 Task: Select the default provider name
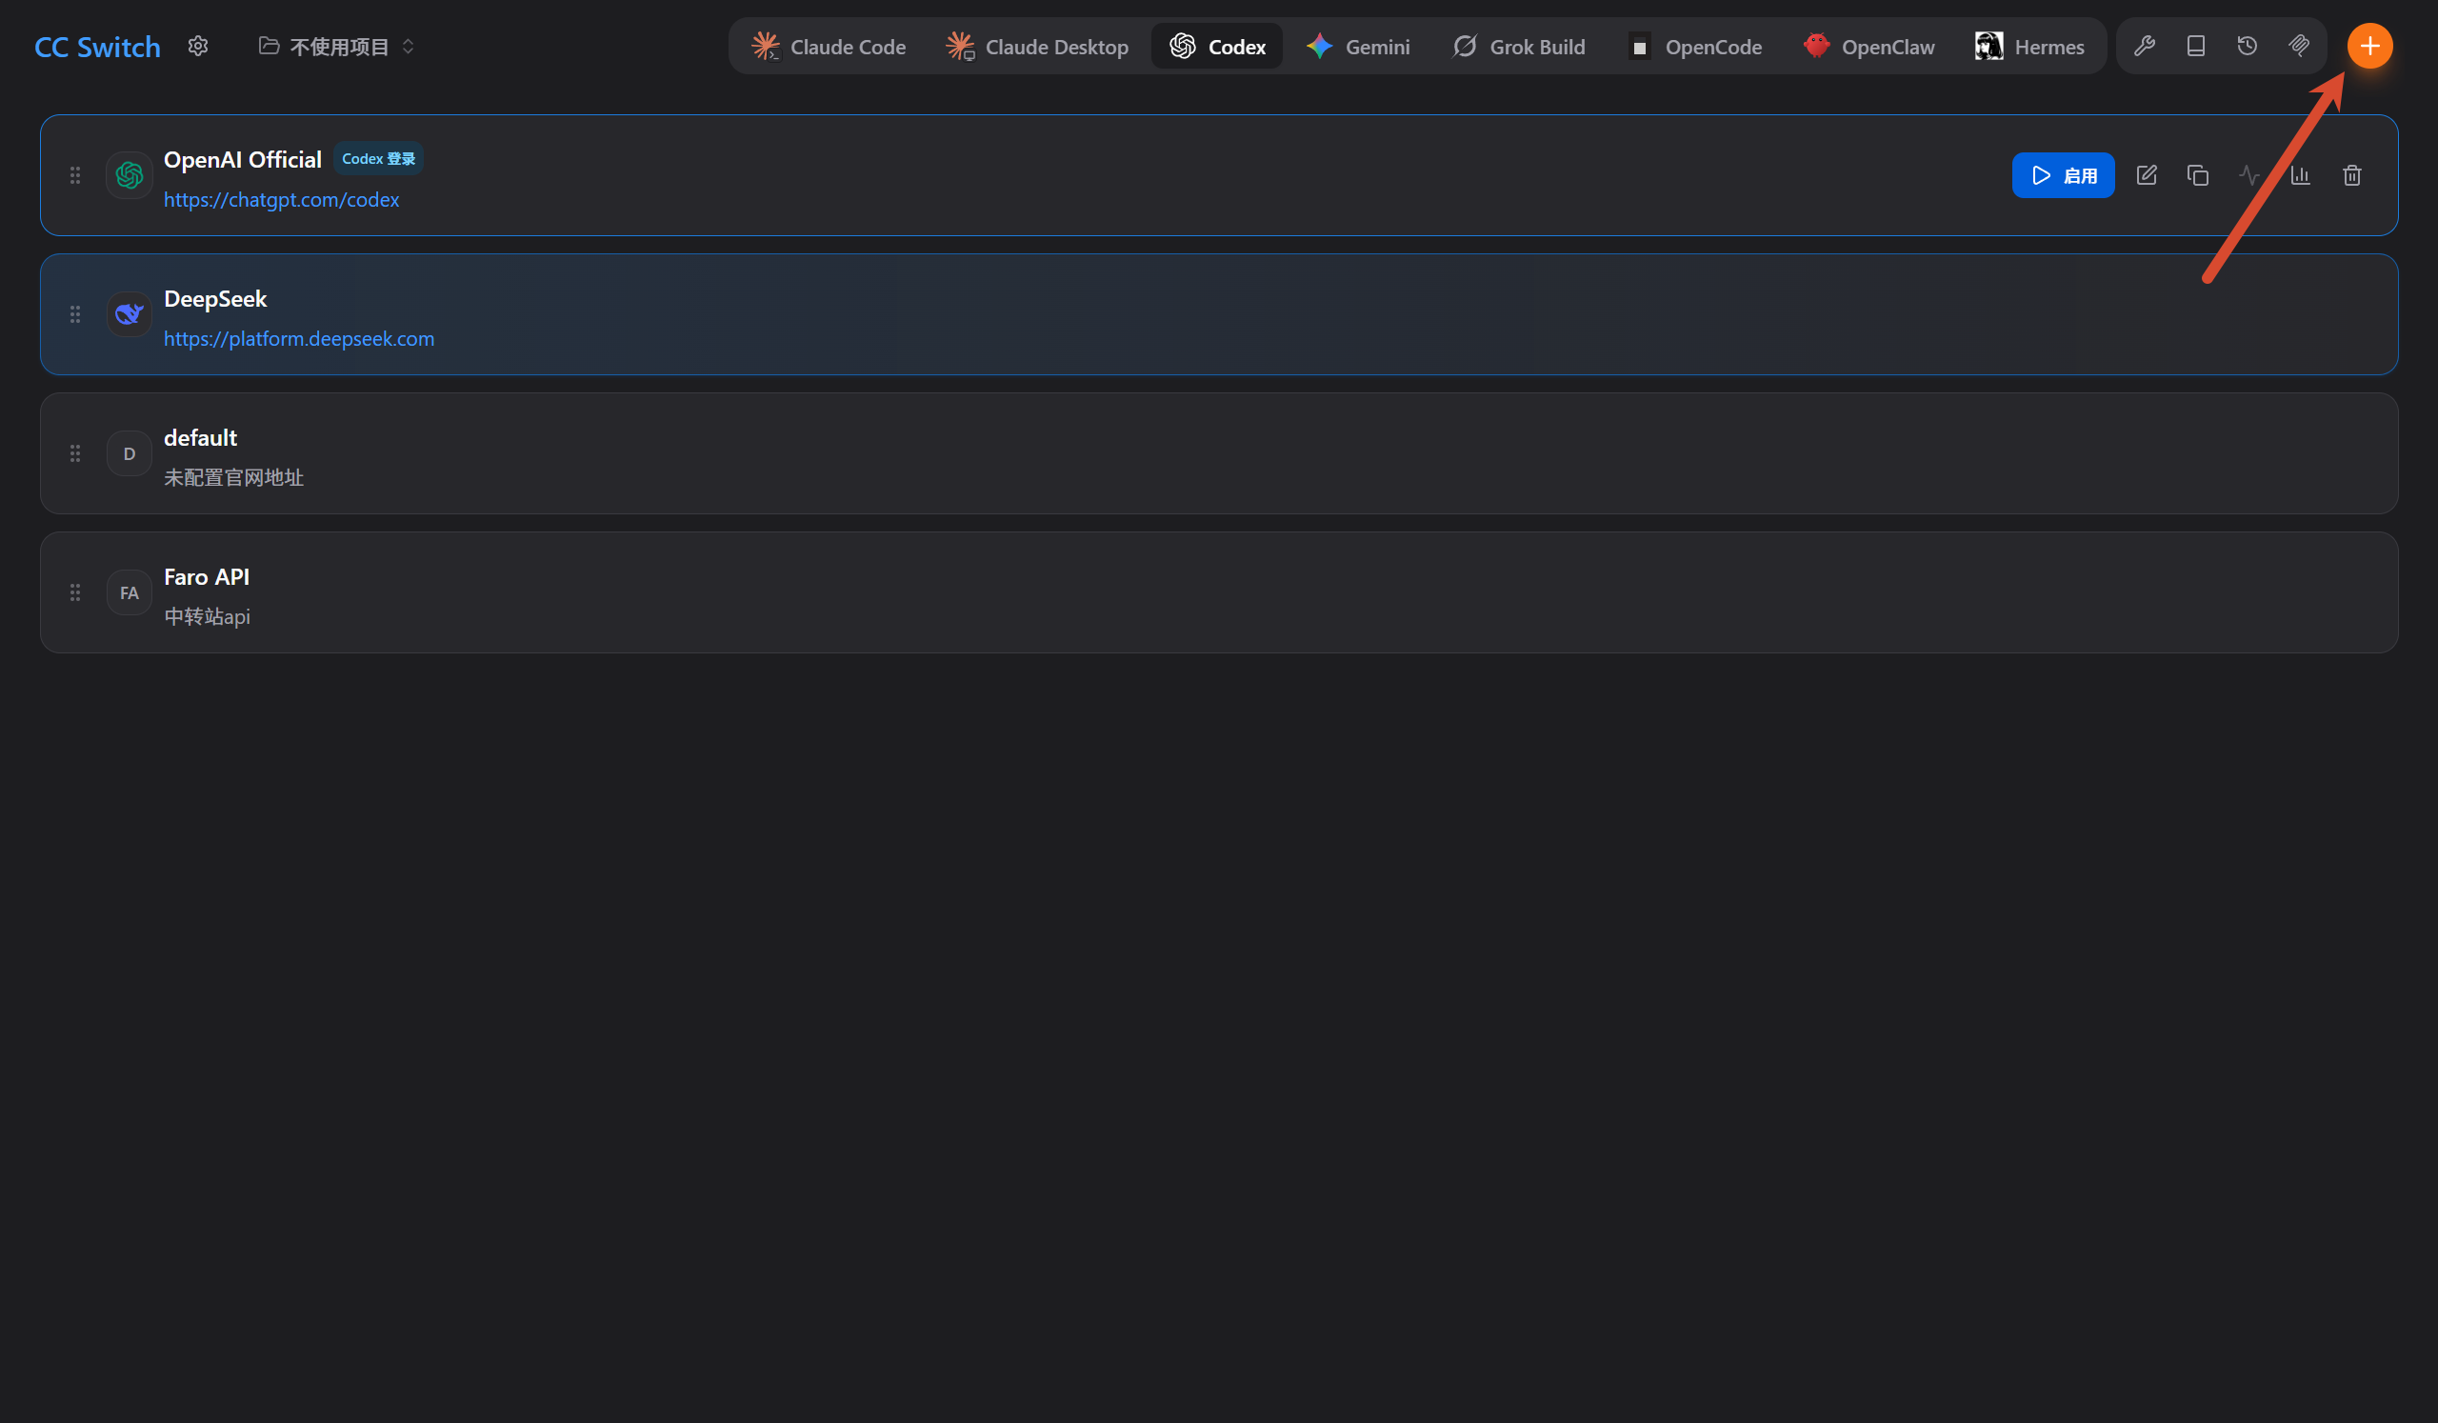point(200,438)
